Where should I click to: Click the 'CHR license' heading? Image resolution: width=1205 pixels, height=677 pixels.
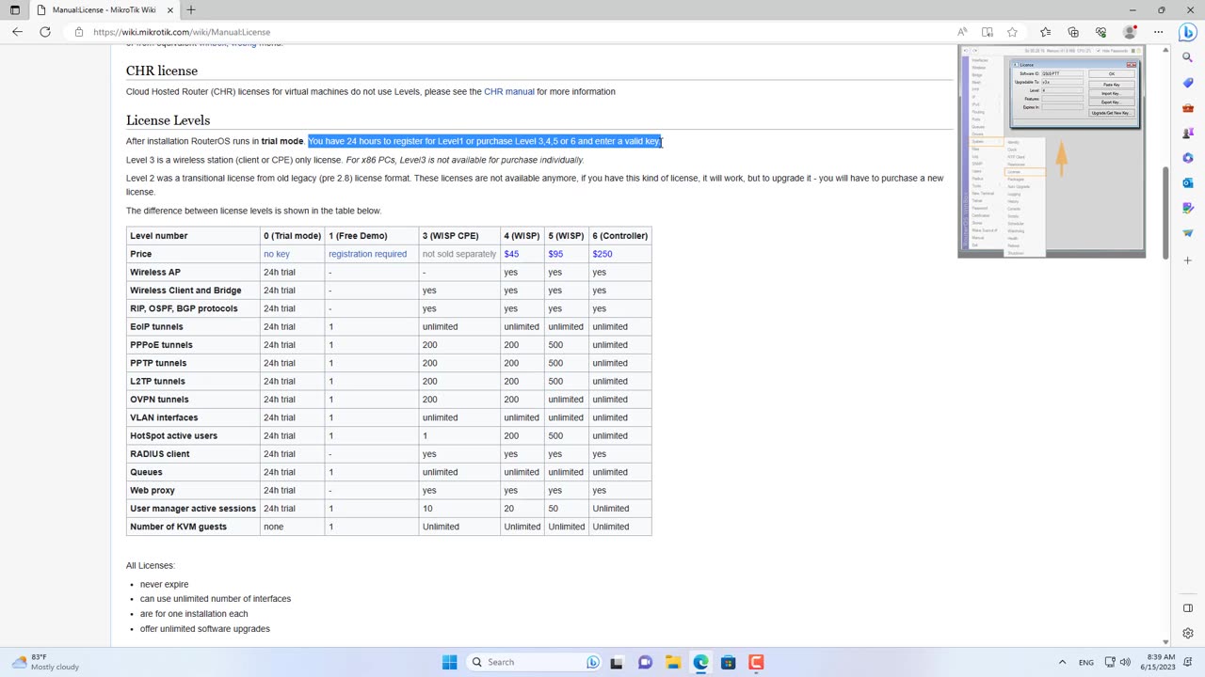[162, 71]
